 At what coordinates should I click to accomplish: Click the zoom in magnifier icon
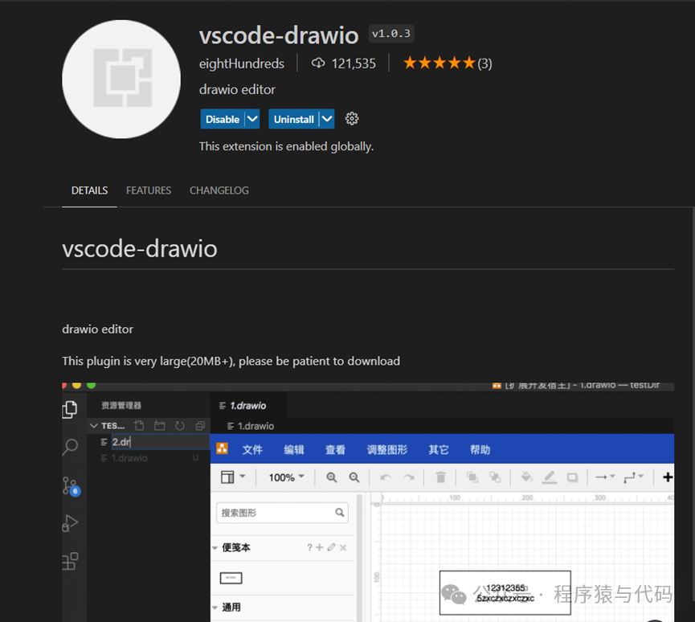[x=331, y=477]
